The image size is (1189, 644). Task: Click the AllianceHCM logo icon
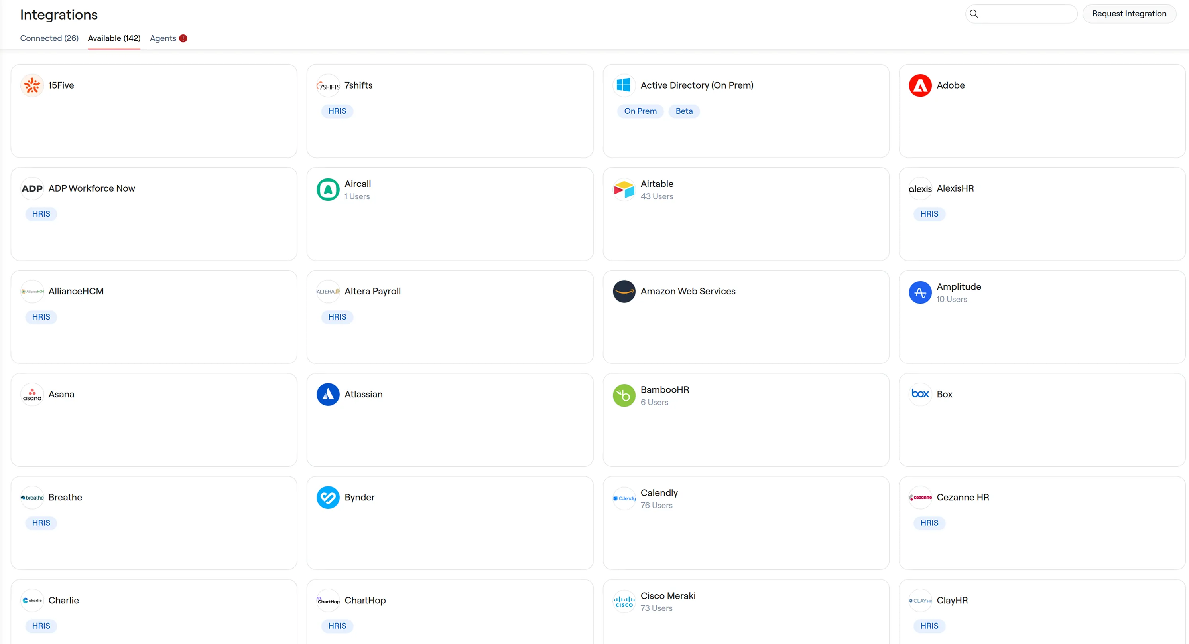[32, 292]
